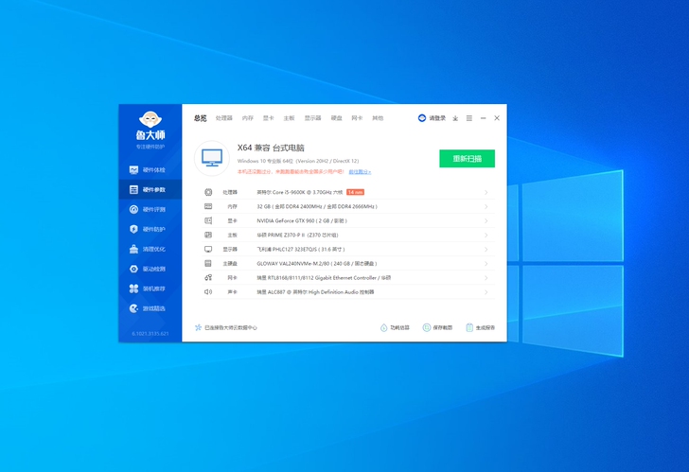Expand the 主硬盘 row chevron

(x=486, y=264)
